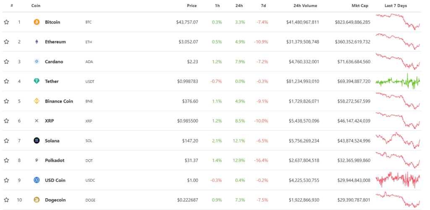Open the Ethereum coin name link
Image resolution: width=430 pixels, height=210 pixels.
pos(55,42)
